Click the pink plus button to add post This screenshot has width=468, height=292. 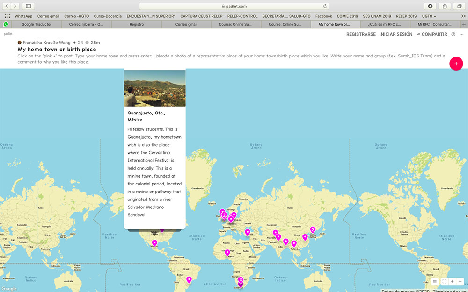click(456, 64)
